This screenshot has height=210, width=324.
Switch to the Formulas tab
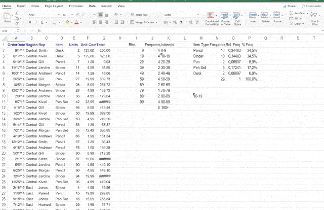(x=77, y=6)
